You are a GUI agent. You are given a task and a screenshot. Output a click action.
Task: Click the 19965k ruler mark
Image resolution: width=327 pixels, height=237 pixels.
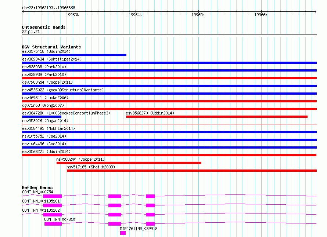(198, 15)
